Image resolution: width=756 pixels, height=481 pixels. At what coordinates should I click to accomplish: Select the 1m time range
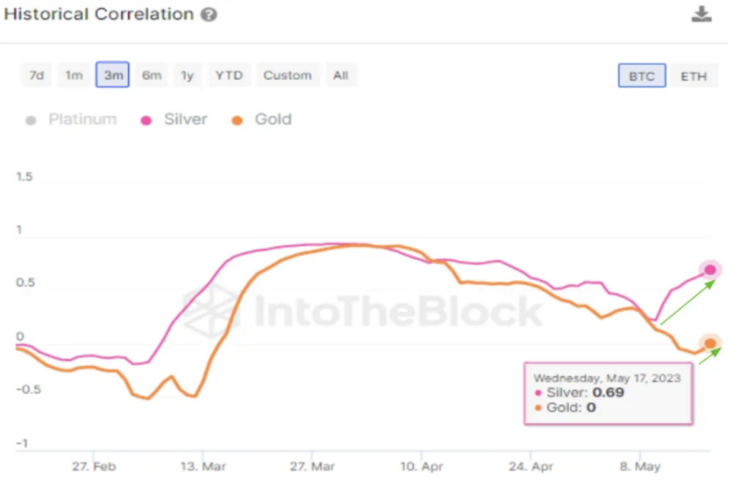[x=74, y=76]
